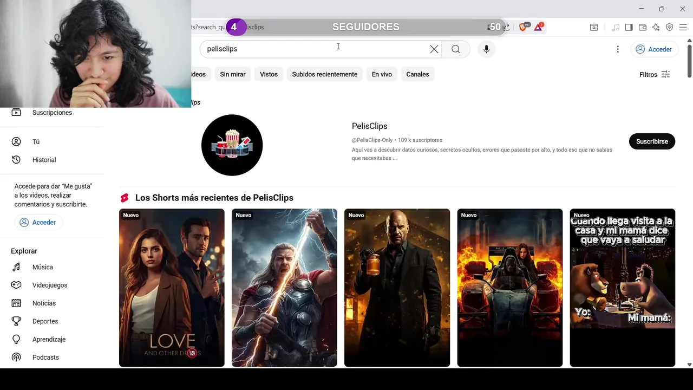Viewport: 693px width, 390px height.
Task: Click the Suscripciones sidebar label
Action: coord(52,113)
